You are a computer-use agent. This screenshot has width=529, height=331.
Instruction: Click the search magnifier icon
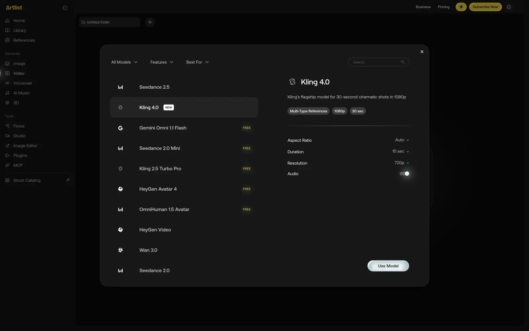(x=403, y=62)
